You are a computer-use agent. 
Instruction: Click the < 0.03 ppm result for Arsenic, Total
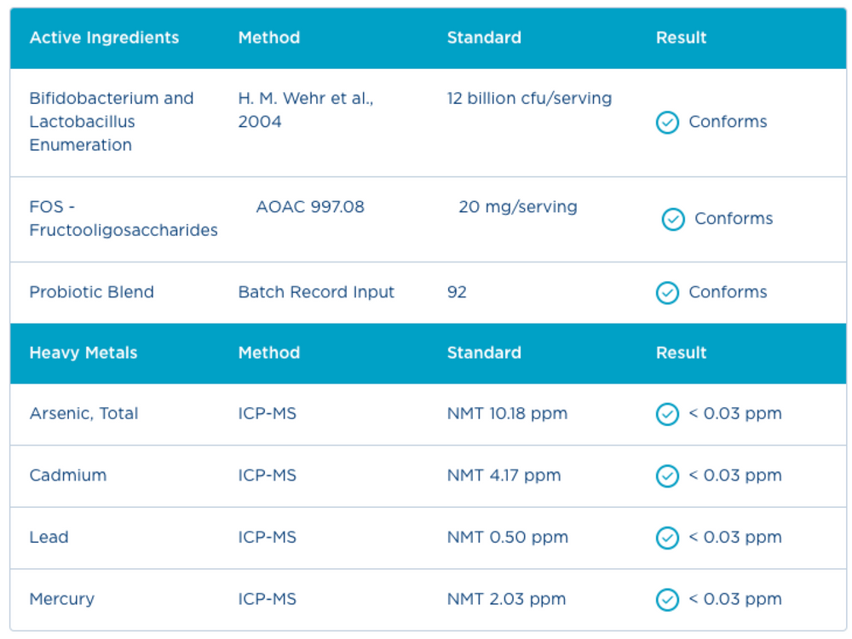click(x=736, y=413)
